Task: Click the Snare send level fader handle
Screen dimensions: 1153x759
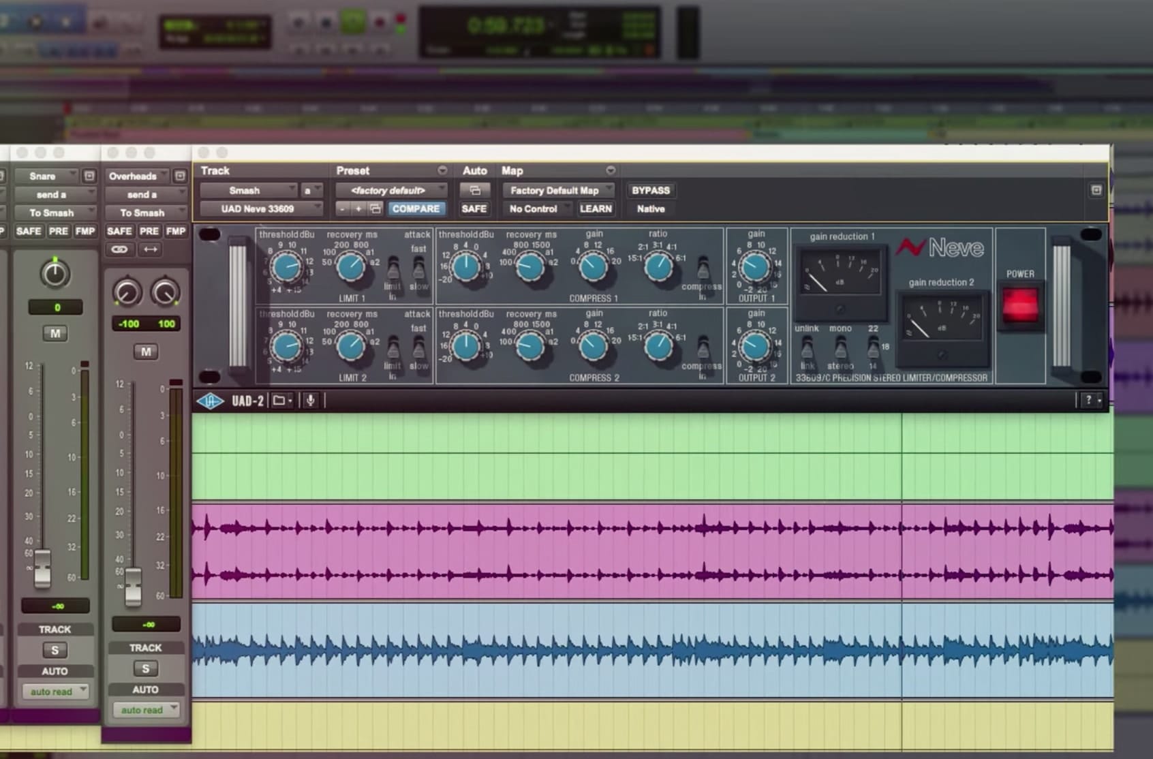Action: (x=42, y=568)
